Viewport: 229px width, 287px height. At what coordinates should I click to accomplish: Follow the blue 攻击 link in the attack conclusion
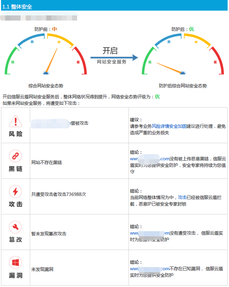182,197
